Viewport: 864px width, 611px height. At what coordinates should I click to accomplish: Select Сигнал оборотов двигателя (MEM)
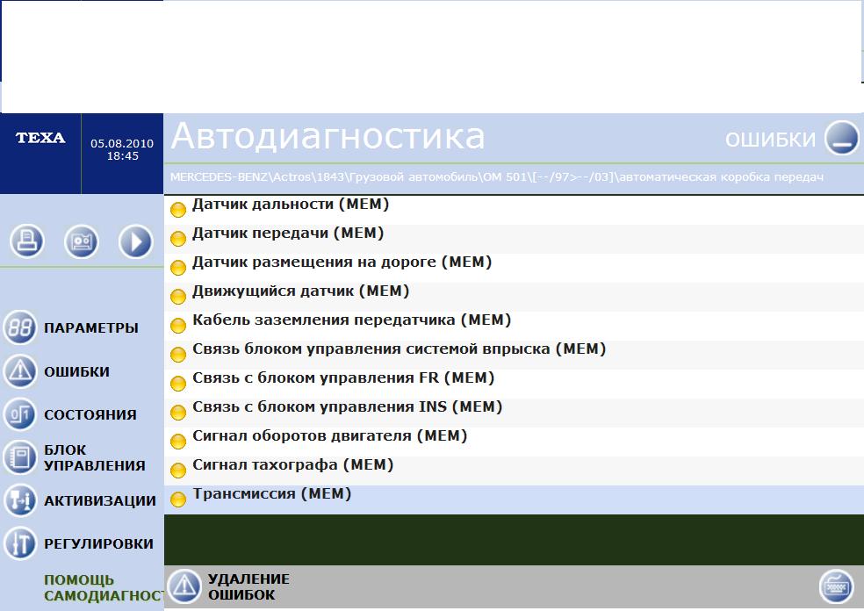coord(514,442)
